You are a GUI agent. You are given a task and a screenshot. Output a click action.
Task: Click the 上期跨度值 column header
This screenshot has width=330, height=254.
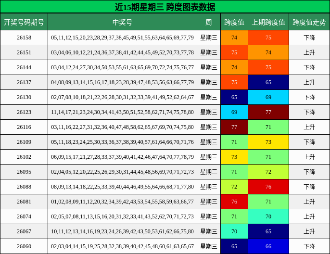pos(268,22)
